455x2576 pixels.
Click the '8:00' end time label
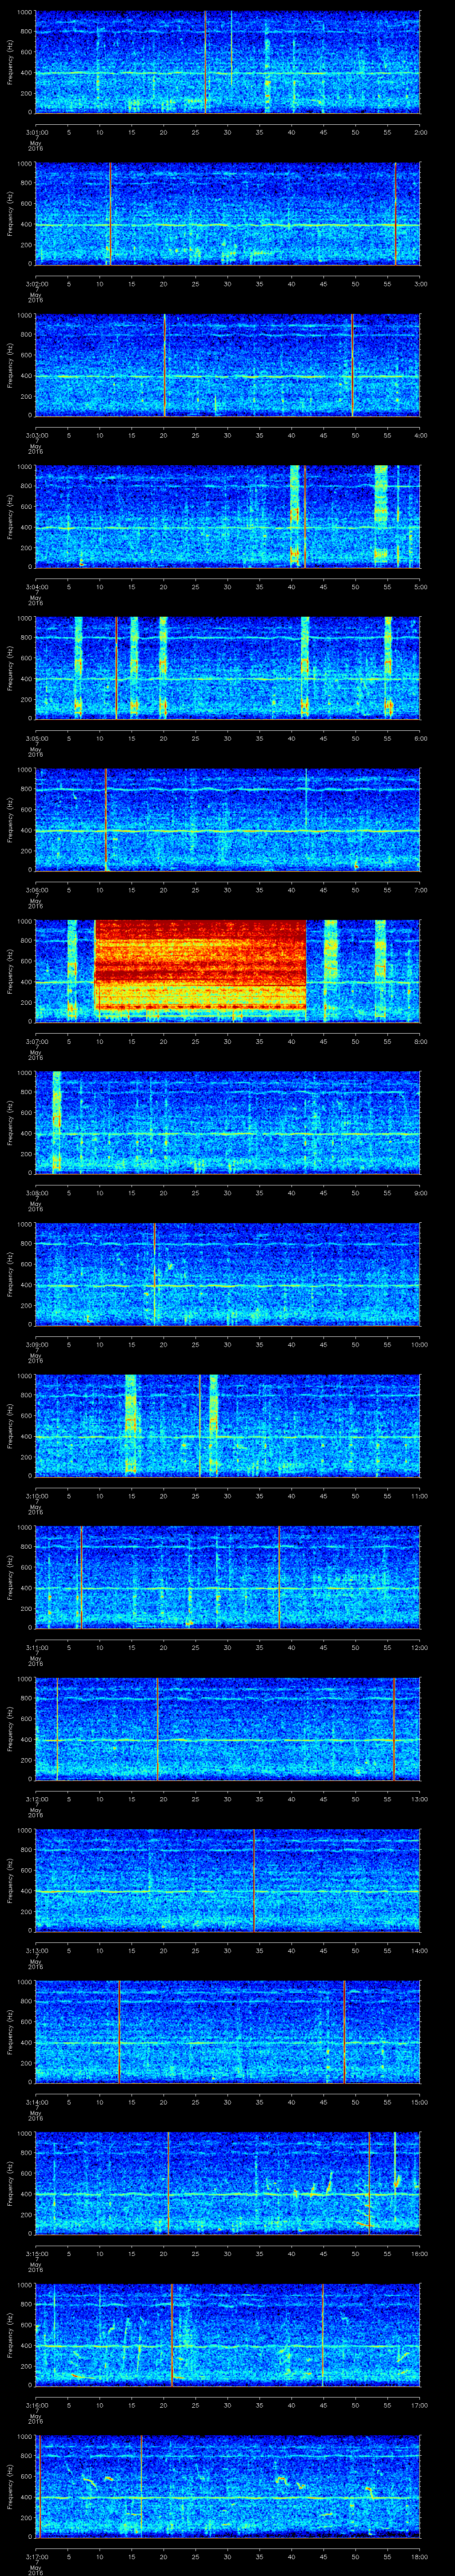tap(420, 1042)
